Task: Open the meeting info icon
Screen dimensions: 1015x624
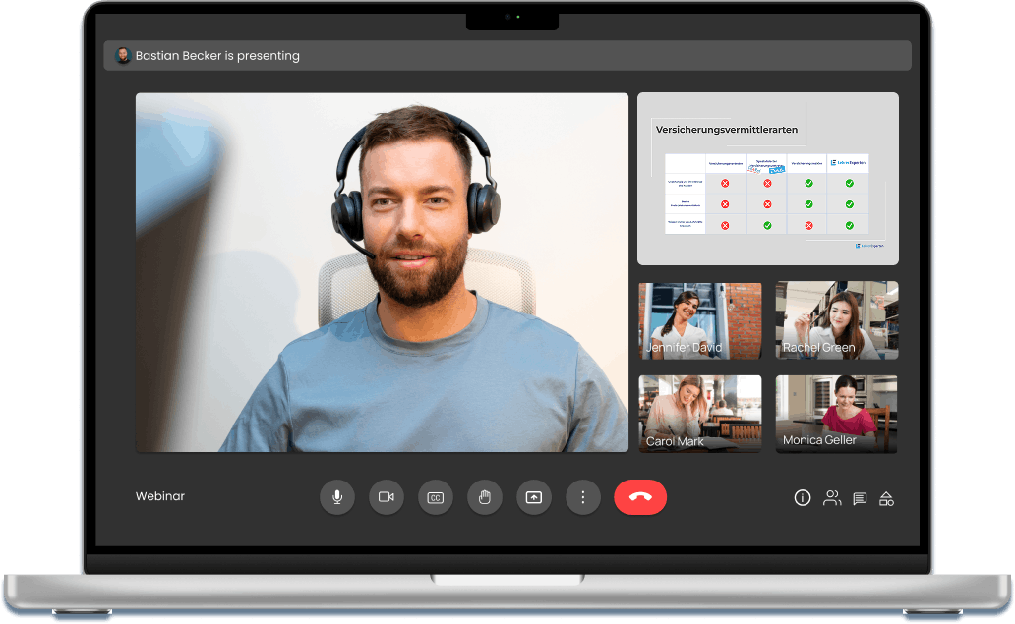Action: (x=803, y=498)
